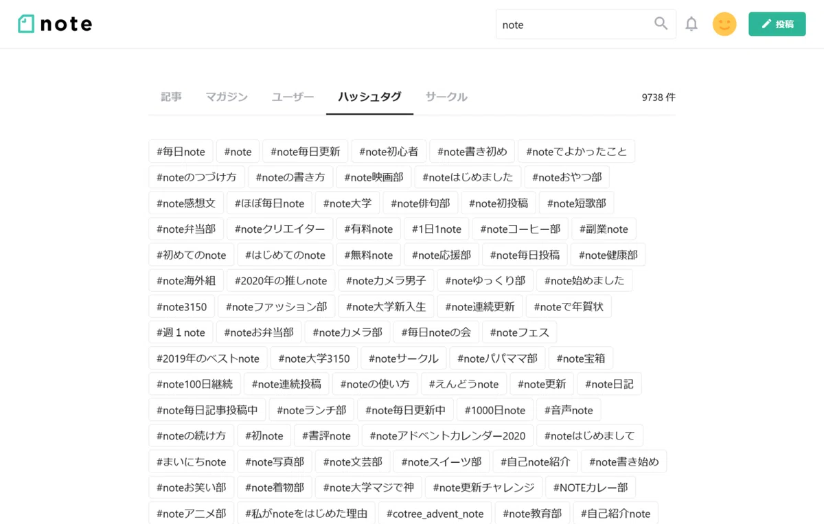Open the #毎日note hashtag
The height and width of the screenshot is (524, 824).
click(181, 152)
